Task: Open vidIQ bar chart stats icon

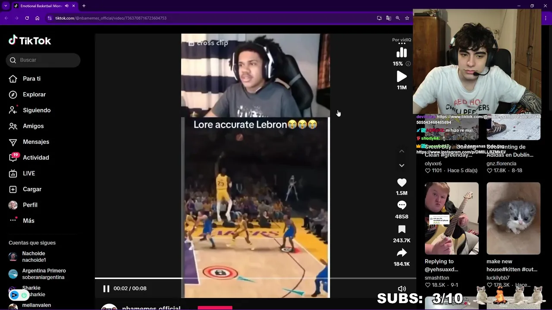Action: (401, 53)
